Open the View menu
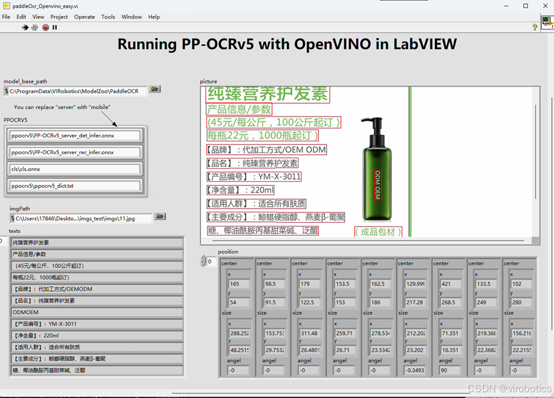The image size is (554, 398). pos(38,17)
